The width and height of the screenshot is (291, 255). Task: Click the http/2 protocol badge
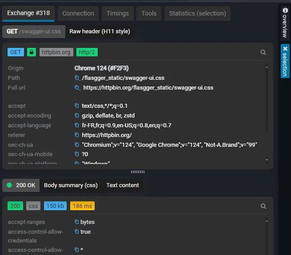point(87,52)
